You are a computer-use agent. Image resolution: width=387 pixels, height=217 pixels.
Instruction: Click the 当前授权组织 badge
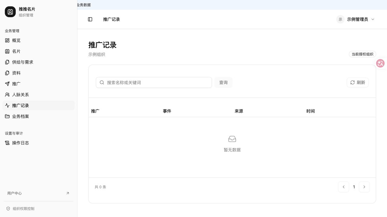pyautogui.click(x=363, y=54)
